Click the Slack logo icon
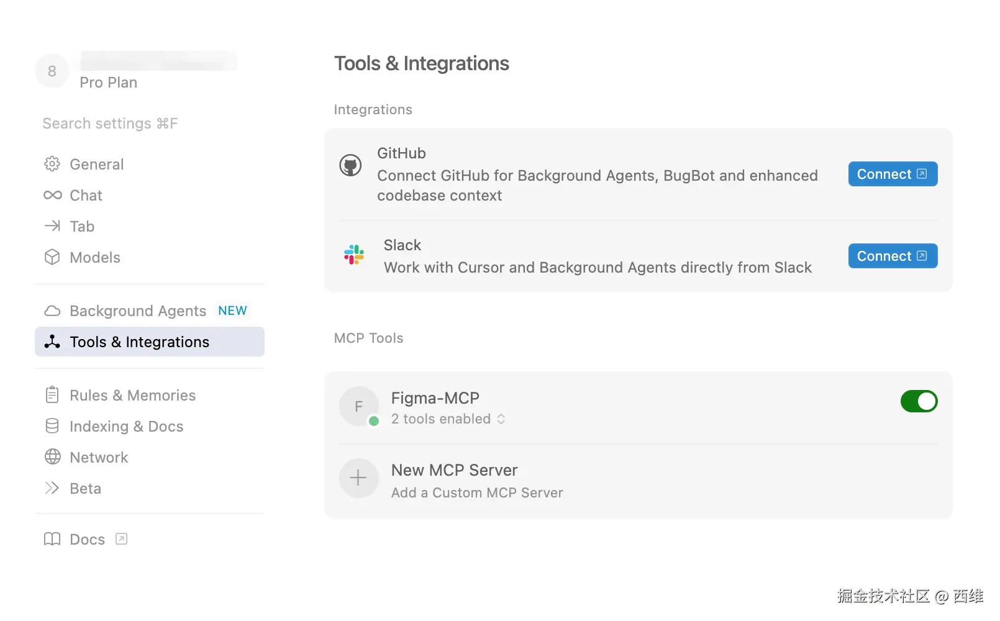 (x=354, y=255)
